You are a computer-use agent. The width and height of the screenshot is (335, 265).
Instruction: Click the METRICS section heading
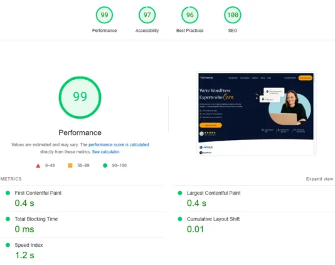(x=11, y=179)
